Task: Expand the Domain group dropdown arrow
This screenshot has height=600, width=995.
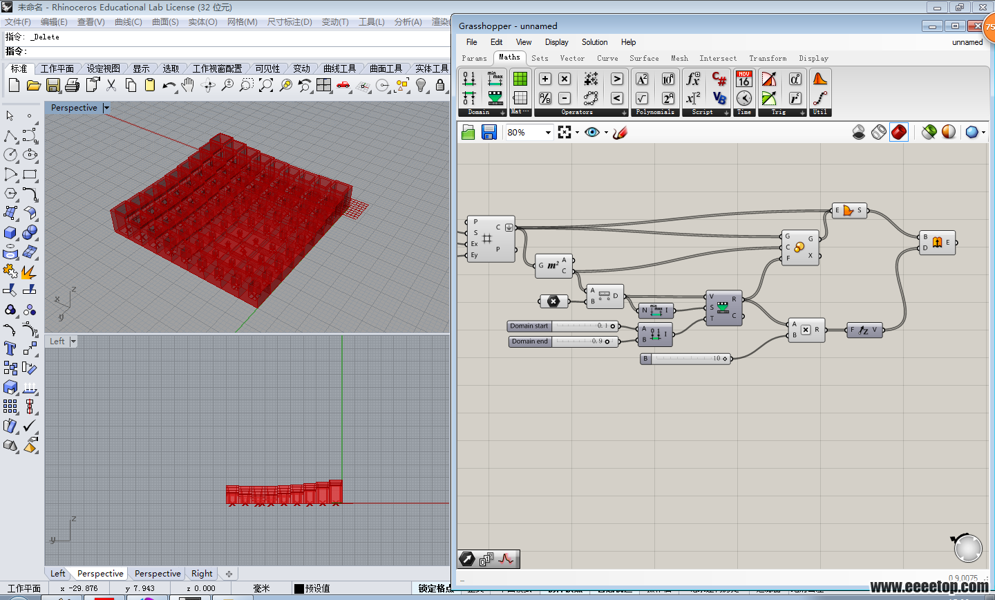Action: [502, 113]
